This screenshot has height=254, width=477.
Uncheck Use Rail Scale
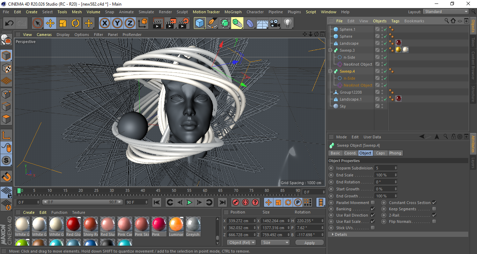coord(373,222)
